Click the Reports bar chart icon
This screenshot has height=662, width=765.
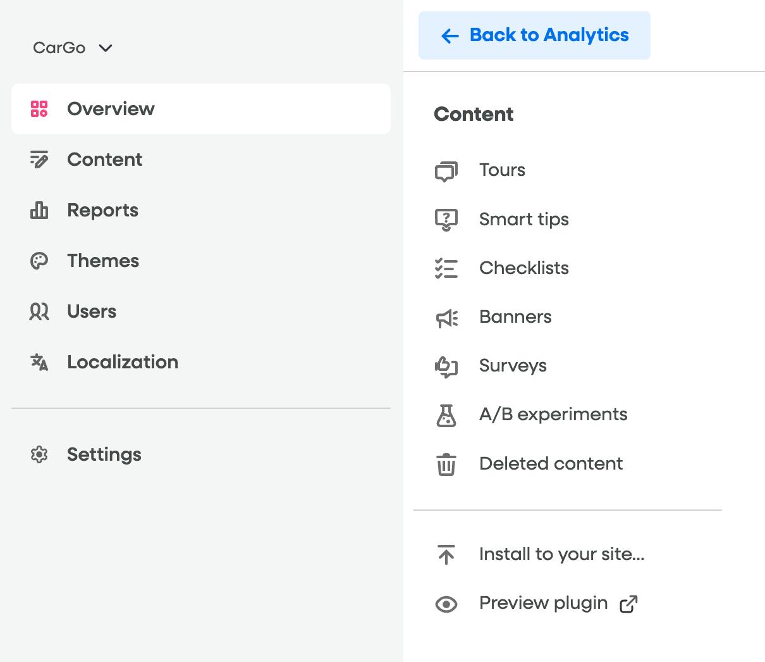click(39, 210)
